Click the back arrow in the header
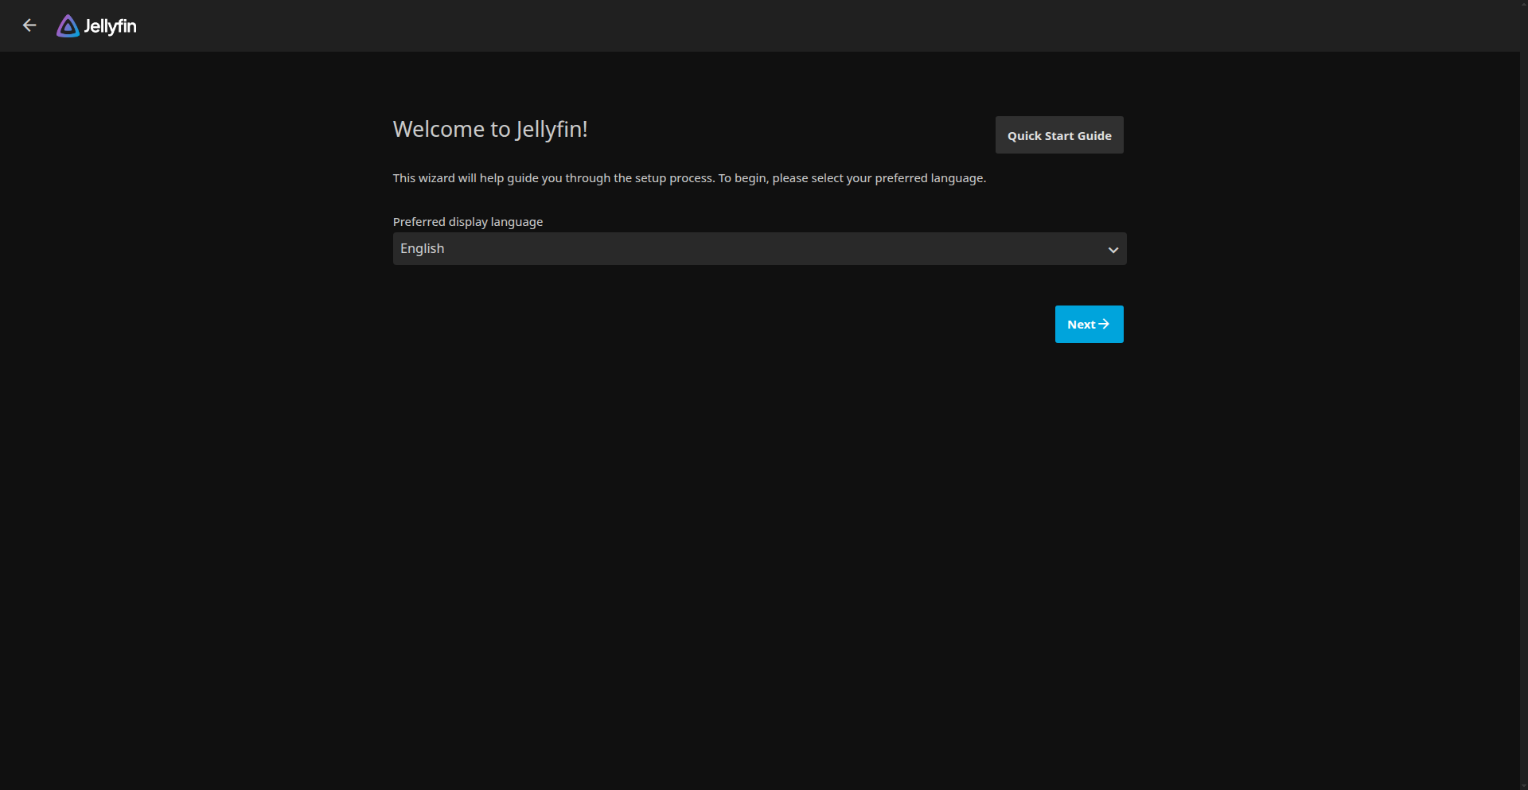 pyautogui.click(x=29, y=25)
